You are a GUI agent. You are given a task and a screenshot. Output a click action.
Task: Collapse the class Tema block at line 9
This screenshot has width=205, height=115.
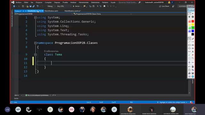click(x=35, y=55)
